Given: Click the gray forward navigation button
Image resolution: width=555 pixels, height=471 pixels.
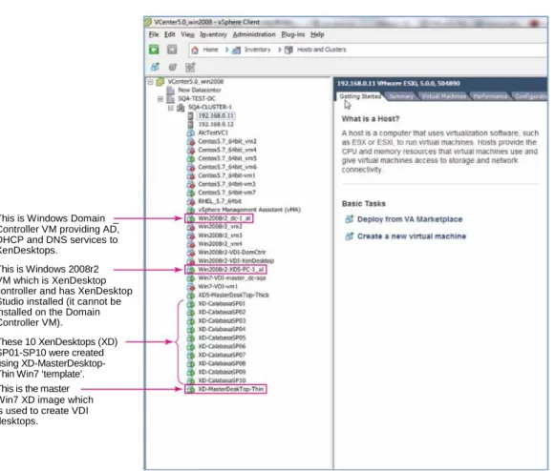Looking at the screenshot, I should pyautogui.click(x=172, y=50).
